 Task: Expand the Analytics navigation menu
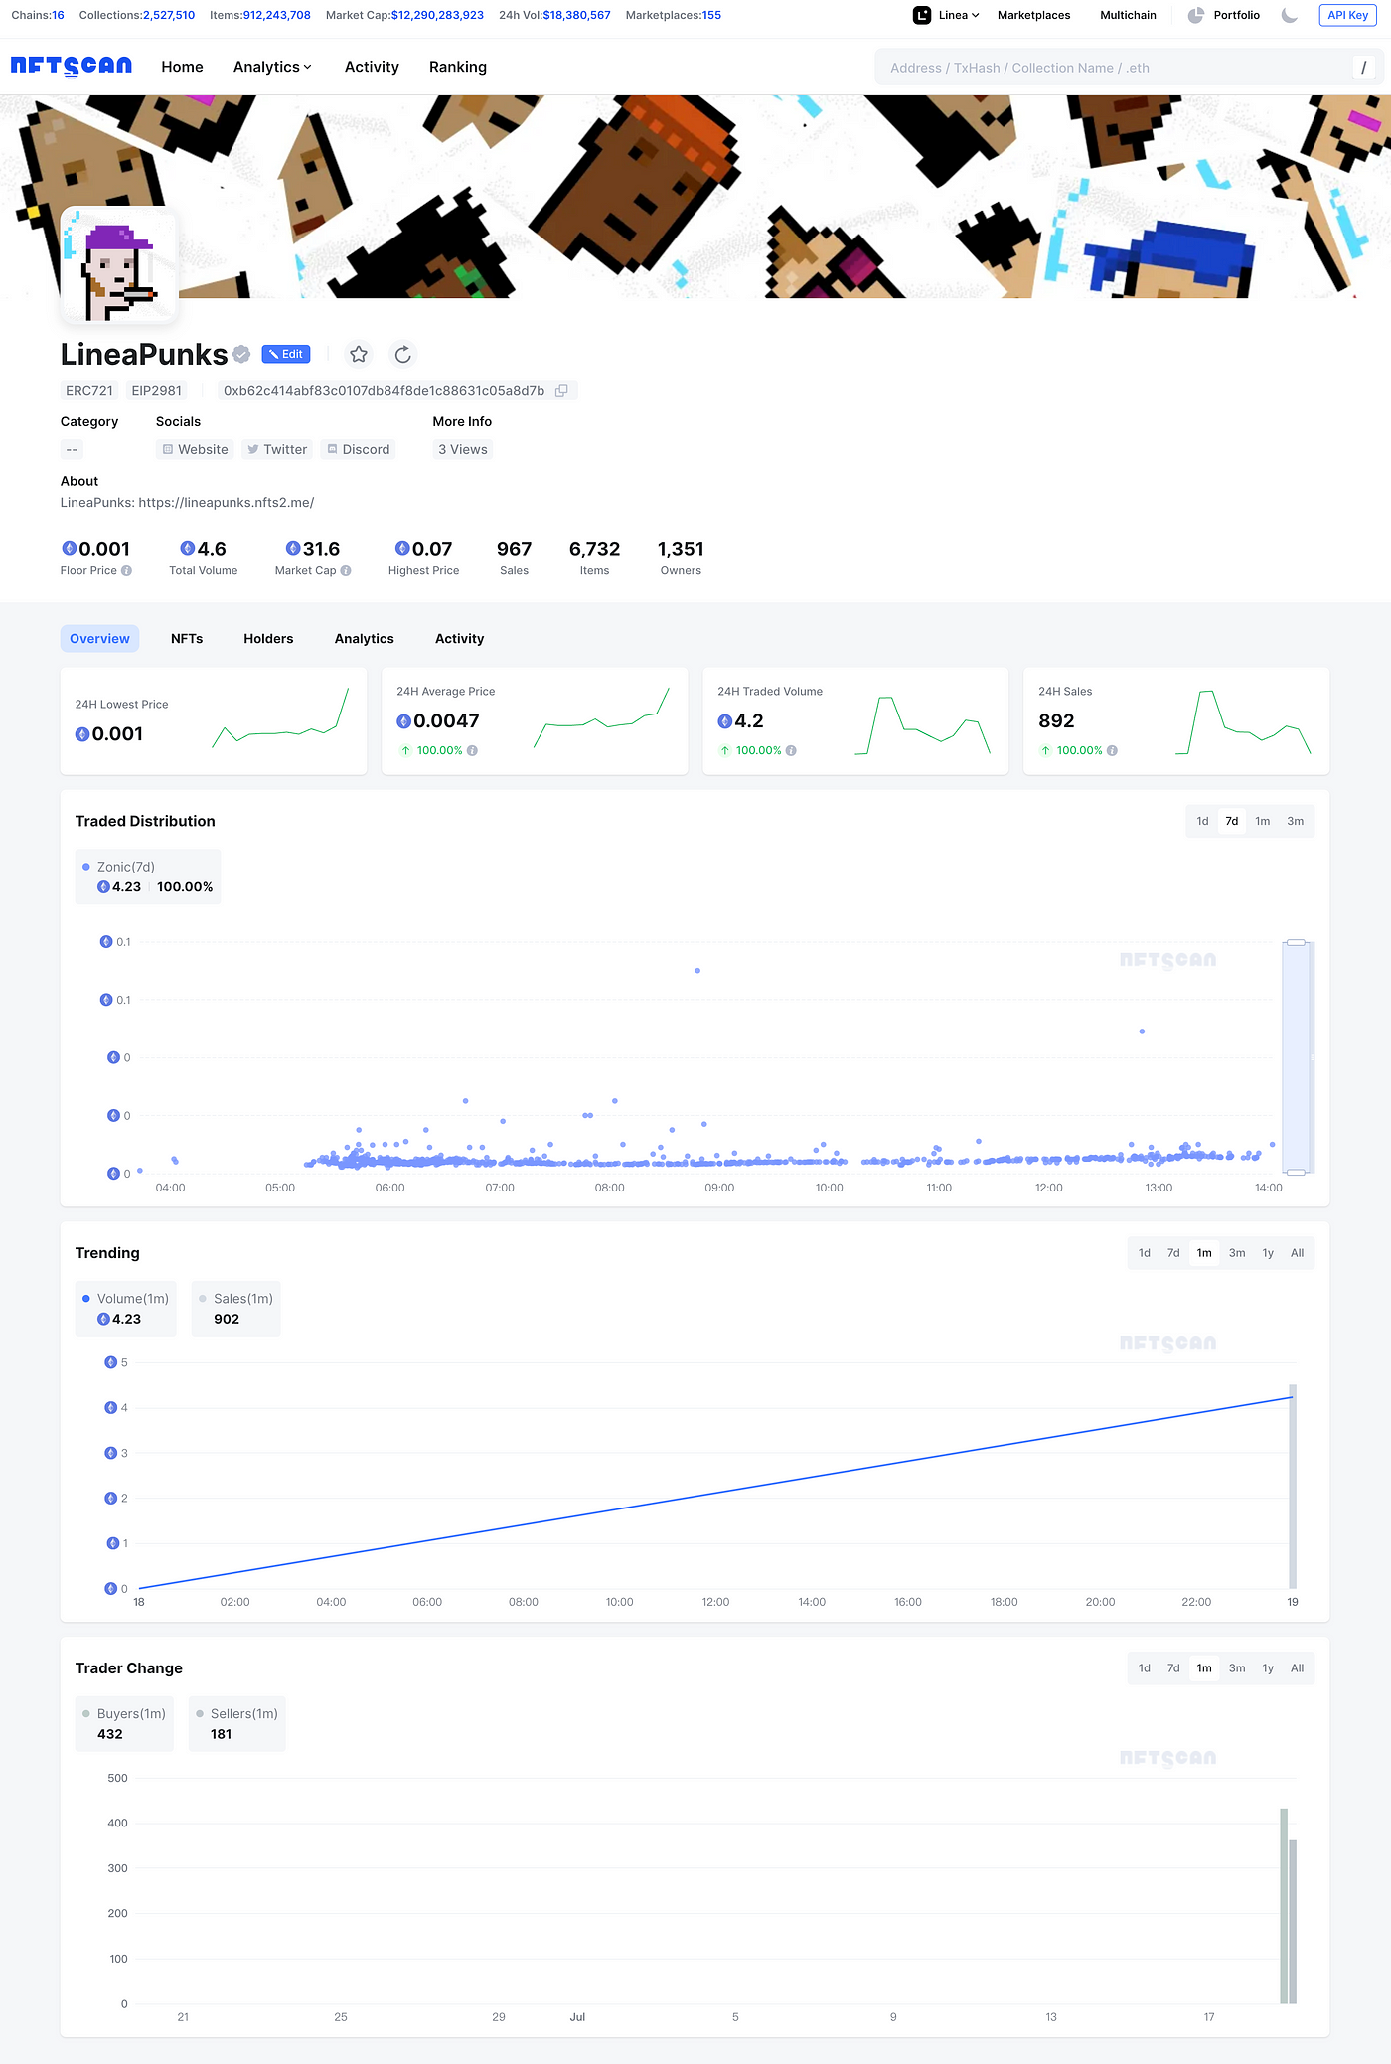click(272, 67)
